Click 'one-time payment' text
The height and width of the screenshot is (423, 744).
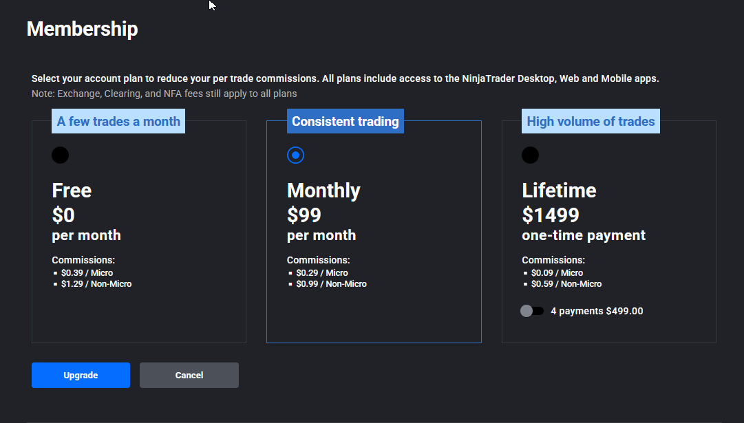pos(584,235)
